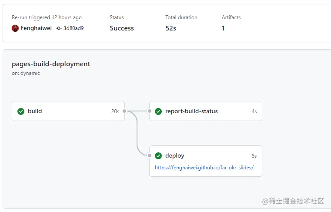Click report-build-status input connector dot
The image size is (331, 212).
(150, 111)
